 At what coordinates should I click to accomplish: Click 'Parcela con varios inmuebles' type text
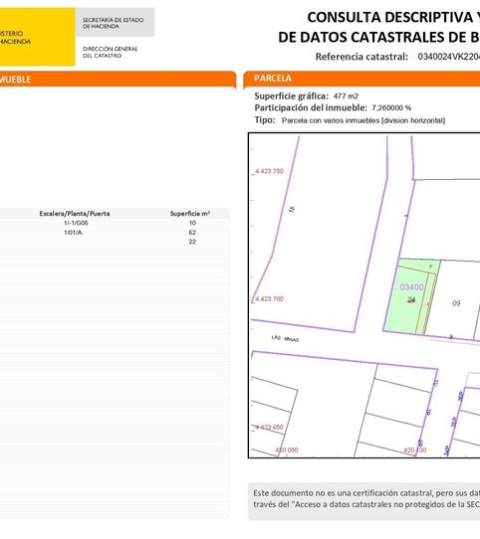tap(363, 120)
